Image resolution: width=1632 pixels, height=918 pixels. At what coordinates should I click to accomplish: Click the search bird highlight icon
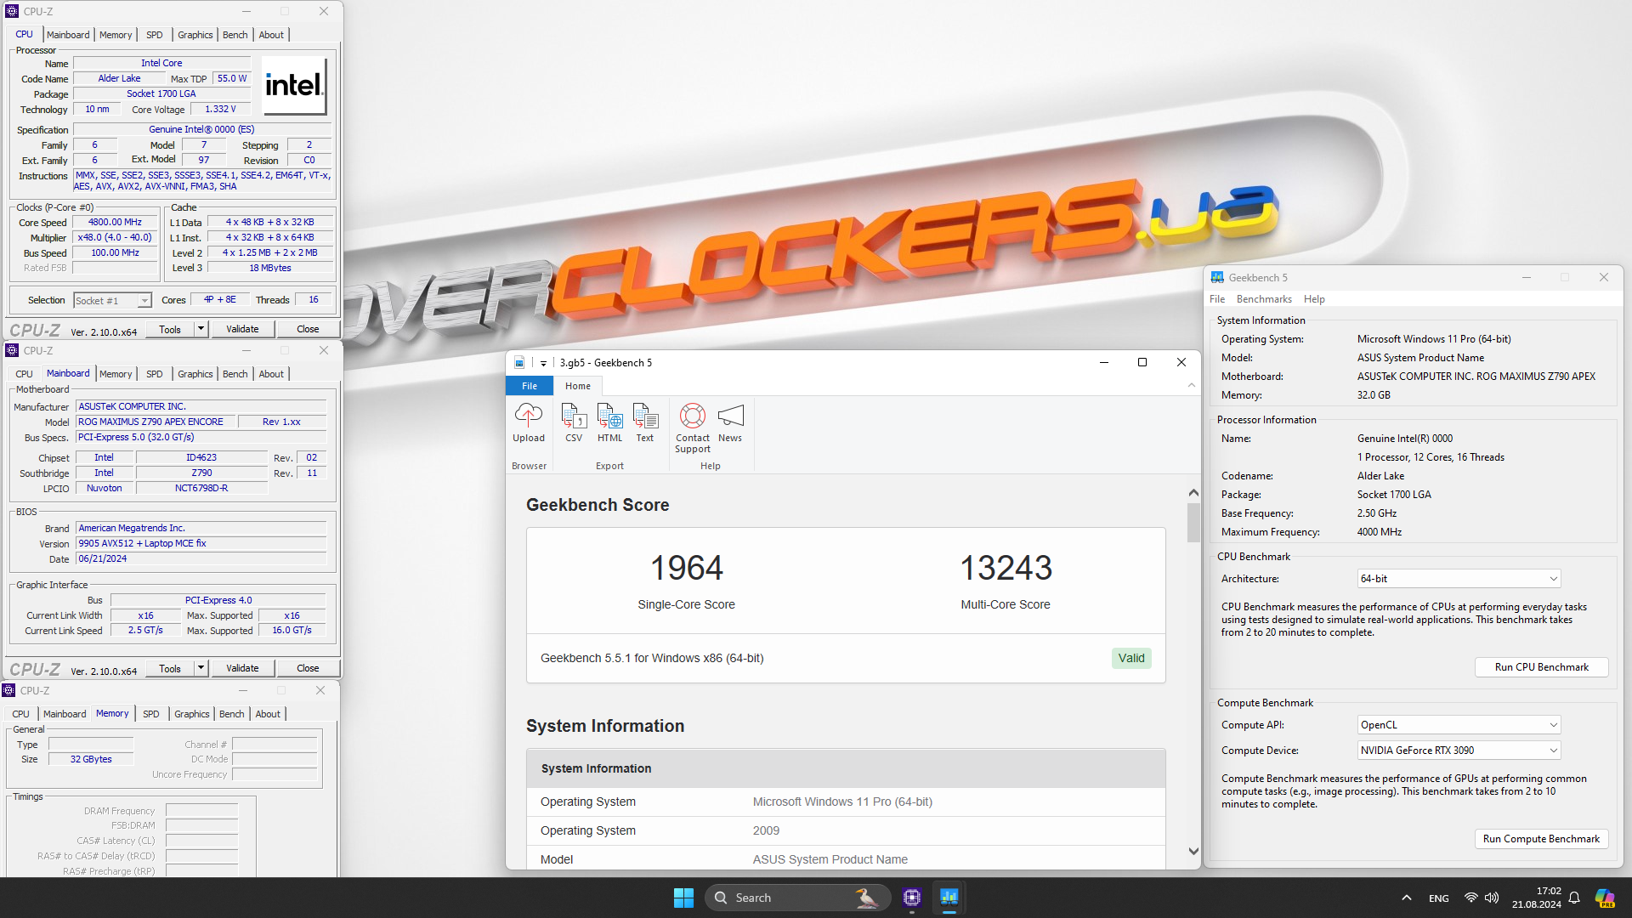tap(867, 898)
